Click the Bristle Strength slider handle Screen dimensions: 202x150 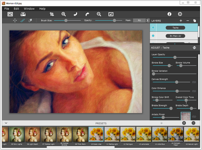[x=171, y=108]
